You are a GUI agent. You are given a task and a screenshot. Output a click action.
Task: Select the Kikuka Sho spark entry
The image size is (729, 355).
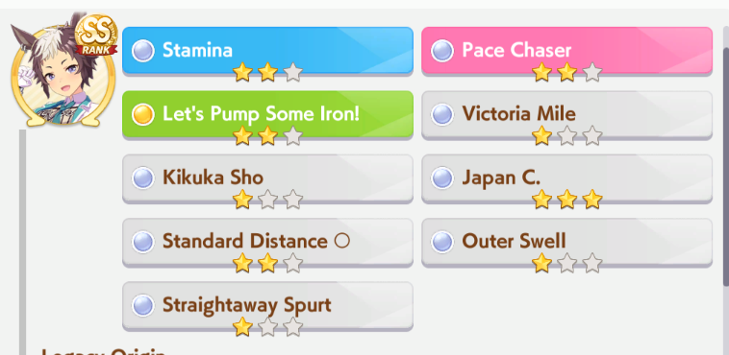pyautogui.click(x=267, y=178)
